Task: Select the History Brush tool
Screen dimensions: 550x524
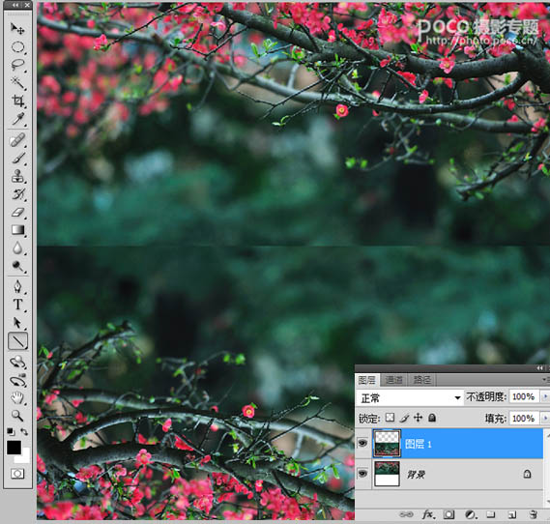Action: coord(17,194)
